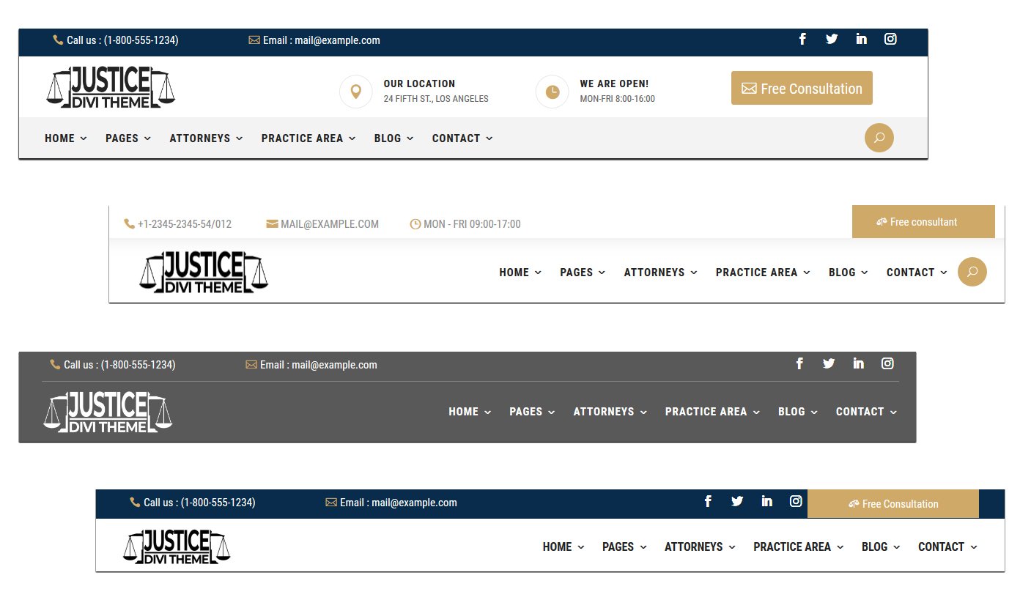Click Email : mail@example.com in first header

click(x=321, y=40)
